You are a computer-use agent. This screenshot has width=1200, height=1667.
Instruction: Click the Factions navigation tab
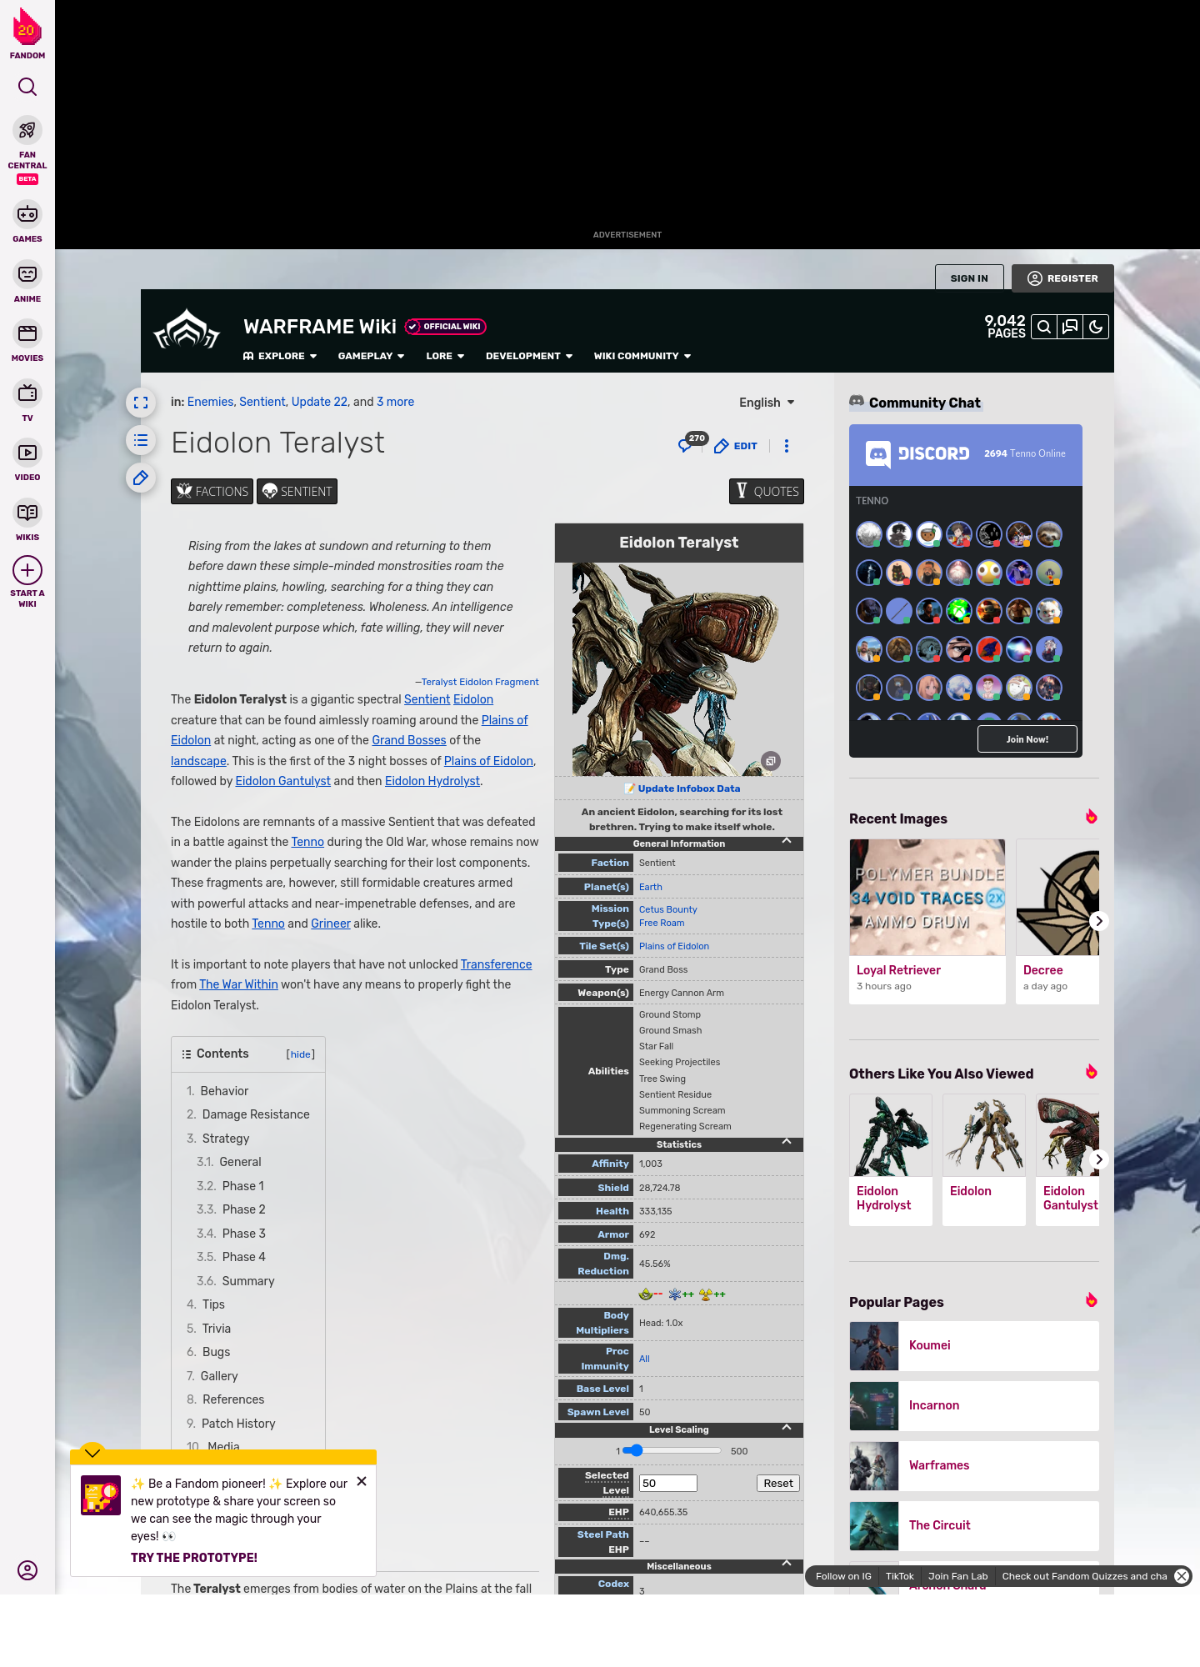pos(212,492)
